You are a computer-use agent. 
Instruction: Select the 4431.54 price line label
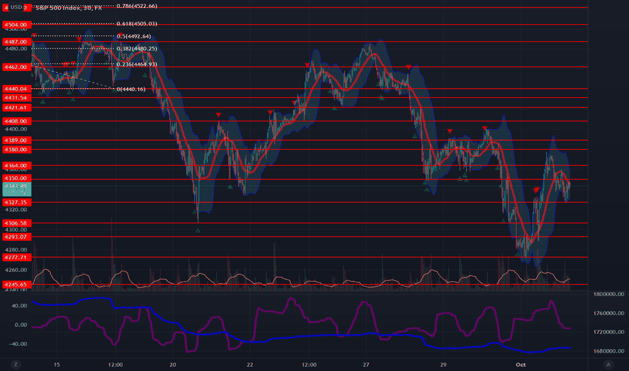pos(16,98)
